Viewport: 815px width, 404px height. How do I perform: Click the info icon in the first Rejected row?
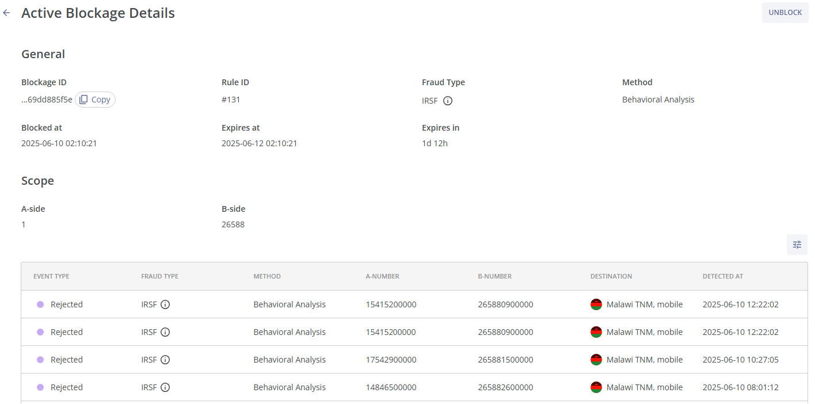(166, 304)
